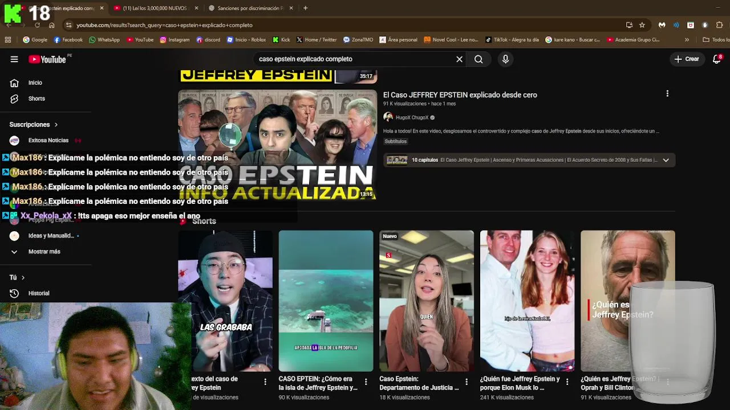The width and height of the screenshot is (730, 410).
Task: Open the notifications bell
Action: [717, 59]
